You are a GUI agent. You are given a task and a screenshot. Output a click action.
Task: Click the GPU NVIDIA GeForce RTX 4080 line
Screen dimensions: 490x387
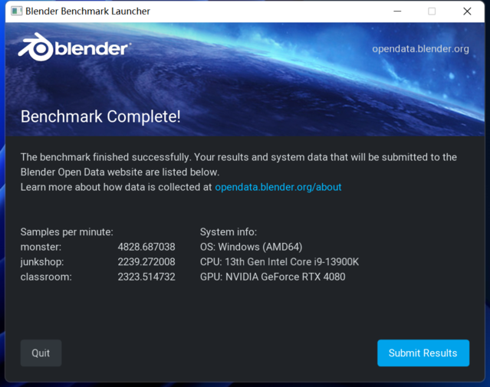point(273,277)
